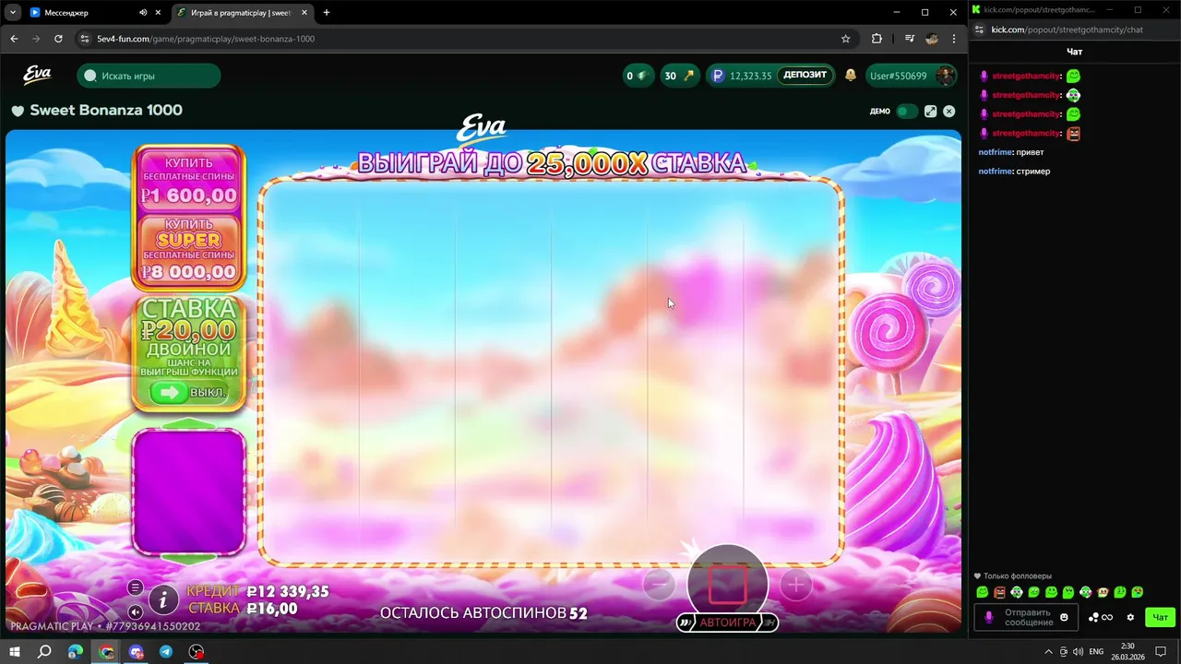Show hidden system tray icons chevron
1181x664 pixels.
(1048, 651)
